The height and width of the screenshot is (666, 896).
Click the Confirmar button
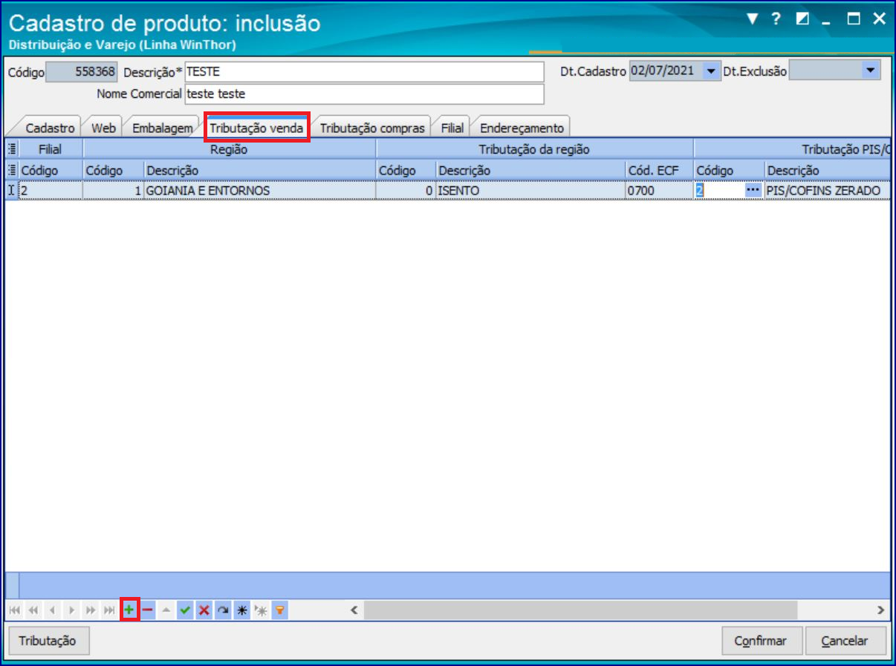click(763, 641)
